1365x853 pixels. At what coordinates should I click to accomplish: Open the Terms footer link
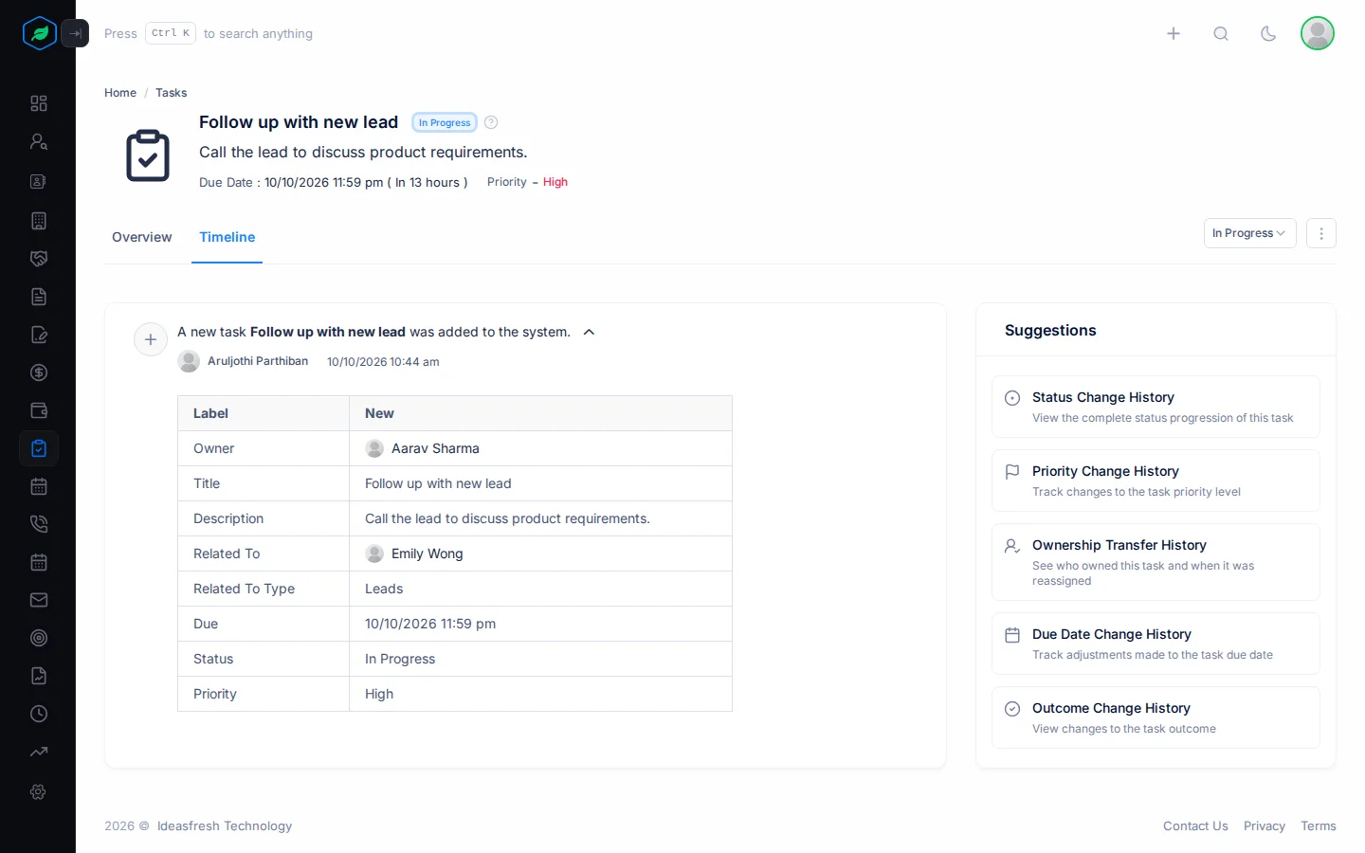(1319, 826)
